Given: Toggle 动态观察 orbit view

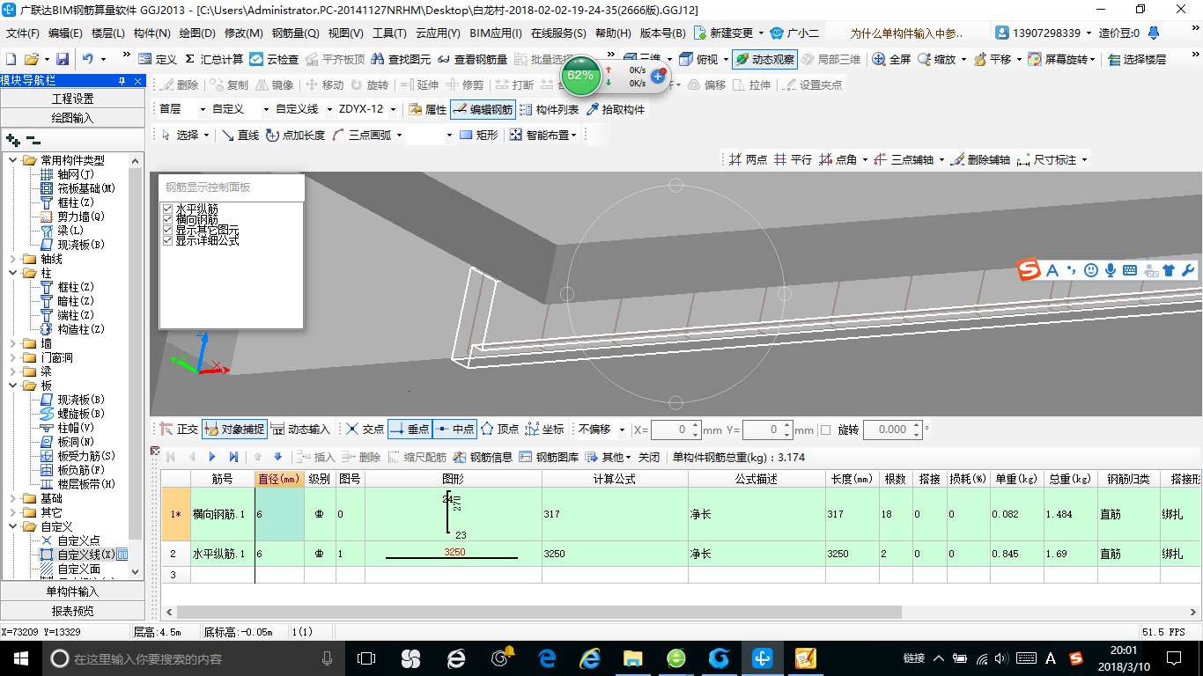Looking at the screenshot, I should pyautogui.click(x=764, y=59).
